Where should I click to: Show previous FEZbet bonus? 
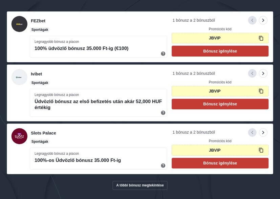coord(252,20)
